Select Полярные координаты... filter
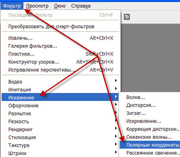Viewport: 180px width, 157px height. (150, 145)
